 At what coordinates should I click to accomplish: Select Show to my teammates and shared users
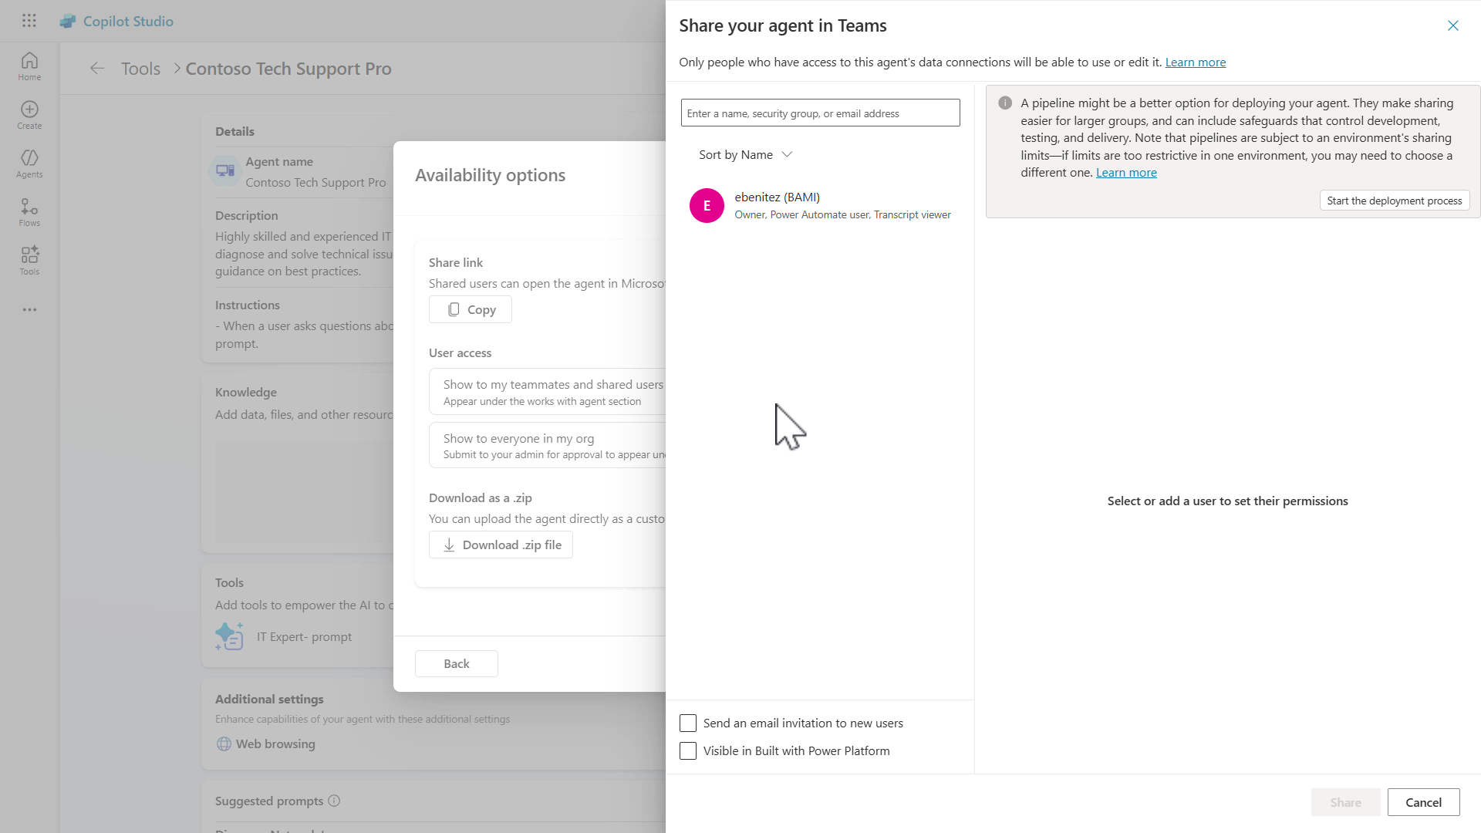pos(548,392)
